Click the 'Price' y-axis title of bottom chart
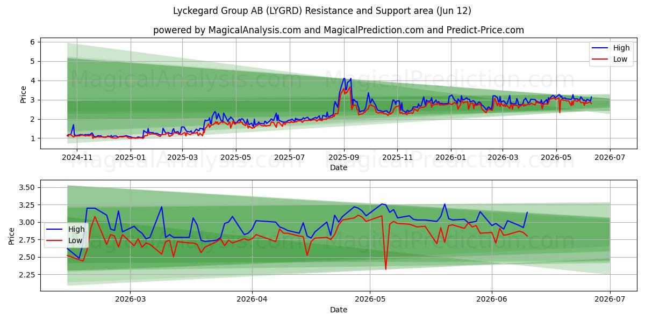The width and height of the screenshot is (645, 322). pos(12,237)
